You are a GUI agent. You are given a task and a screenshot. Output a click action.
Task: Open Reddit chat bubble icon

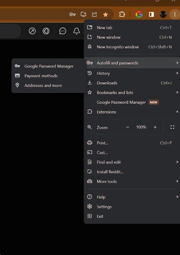click(63, 31)
